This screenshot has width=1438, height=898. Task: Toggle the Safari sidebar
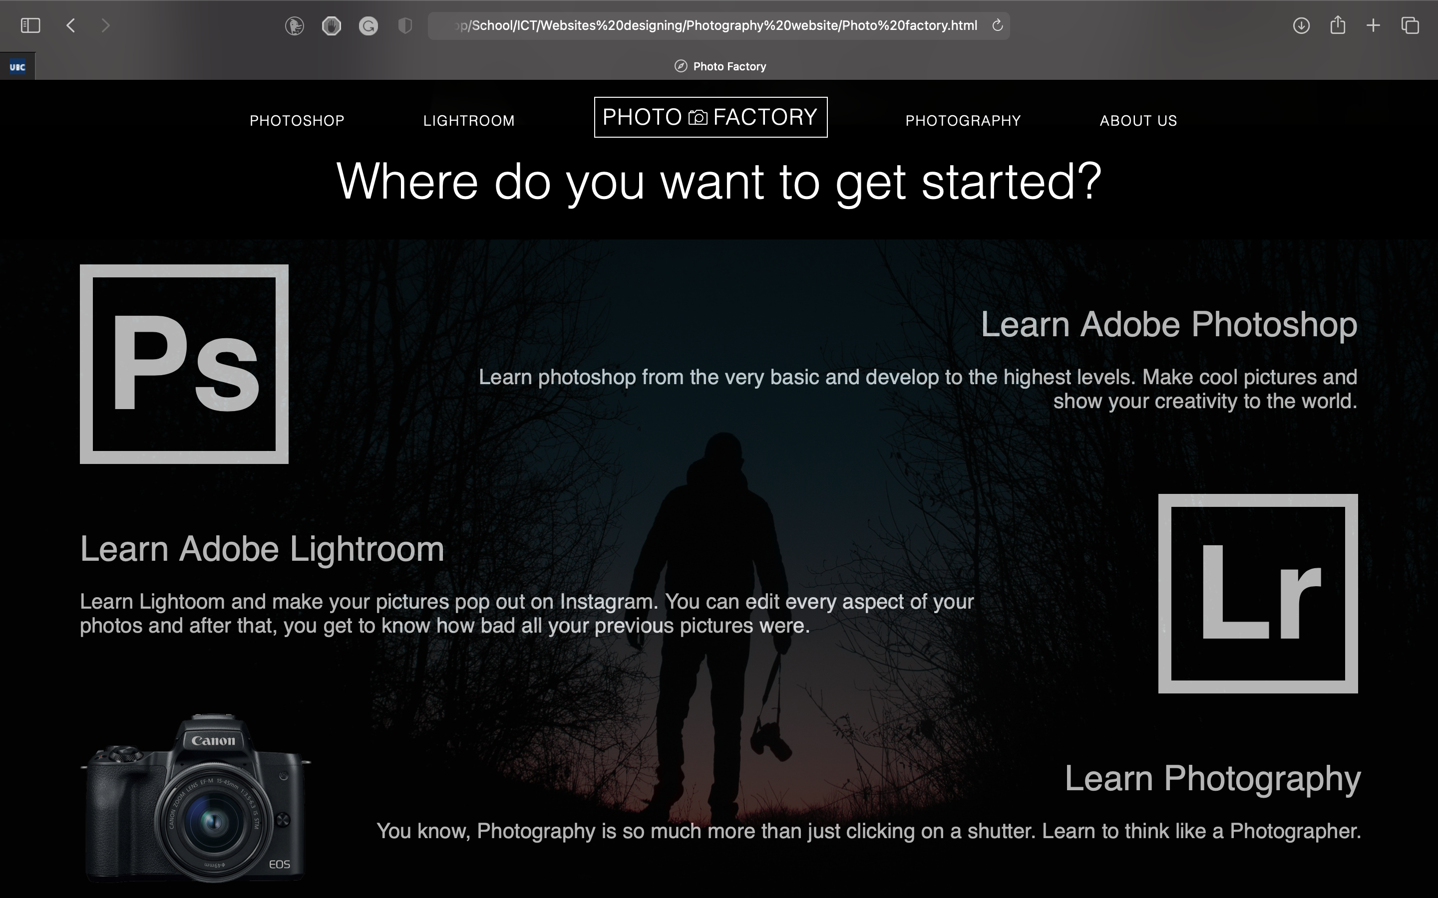coord(30,25)
